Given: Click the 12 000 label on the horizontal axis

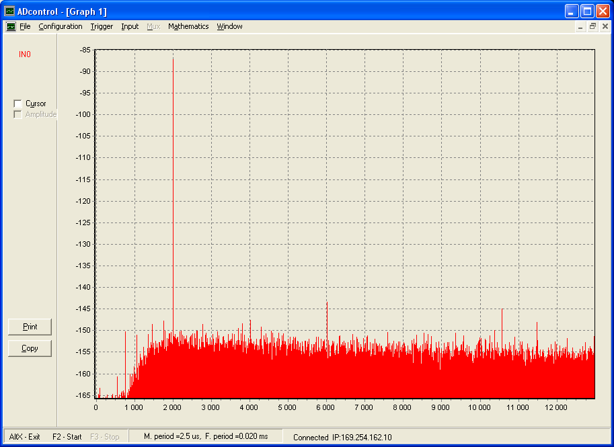Looking at the screenshot, I should click(x=556, y=407).
